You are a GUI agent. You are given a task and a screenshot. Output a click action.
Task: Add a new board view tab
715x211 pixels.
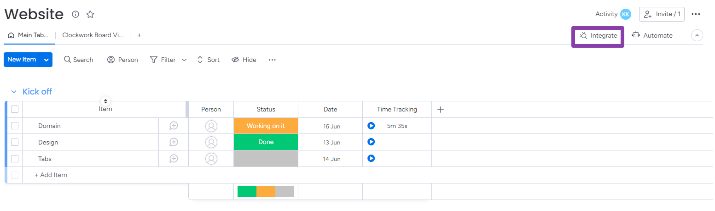(x=139, y=35)
